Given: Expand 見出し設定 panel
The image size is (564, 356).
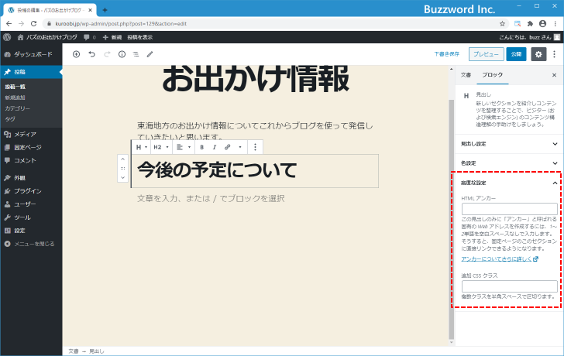Looking at the screenshot, I should coord(509,144).
